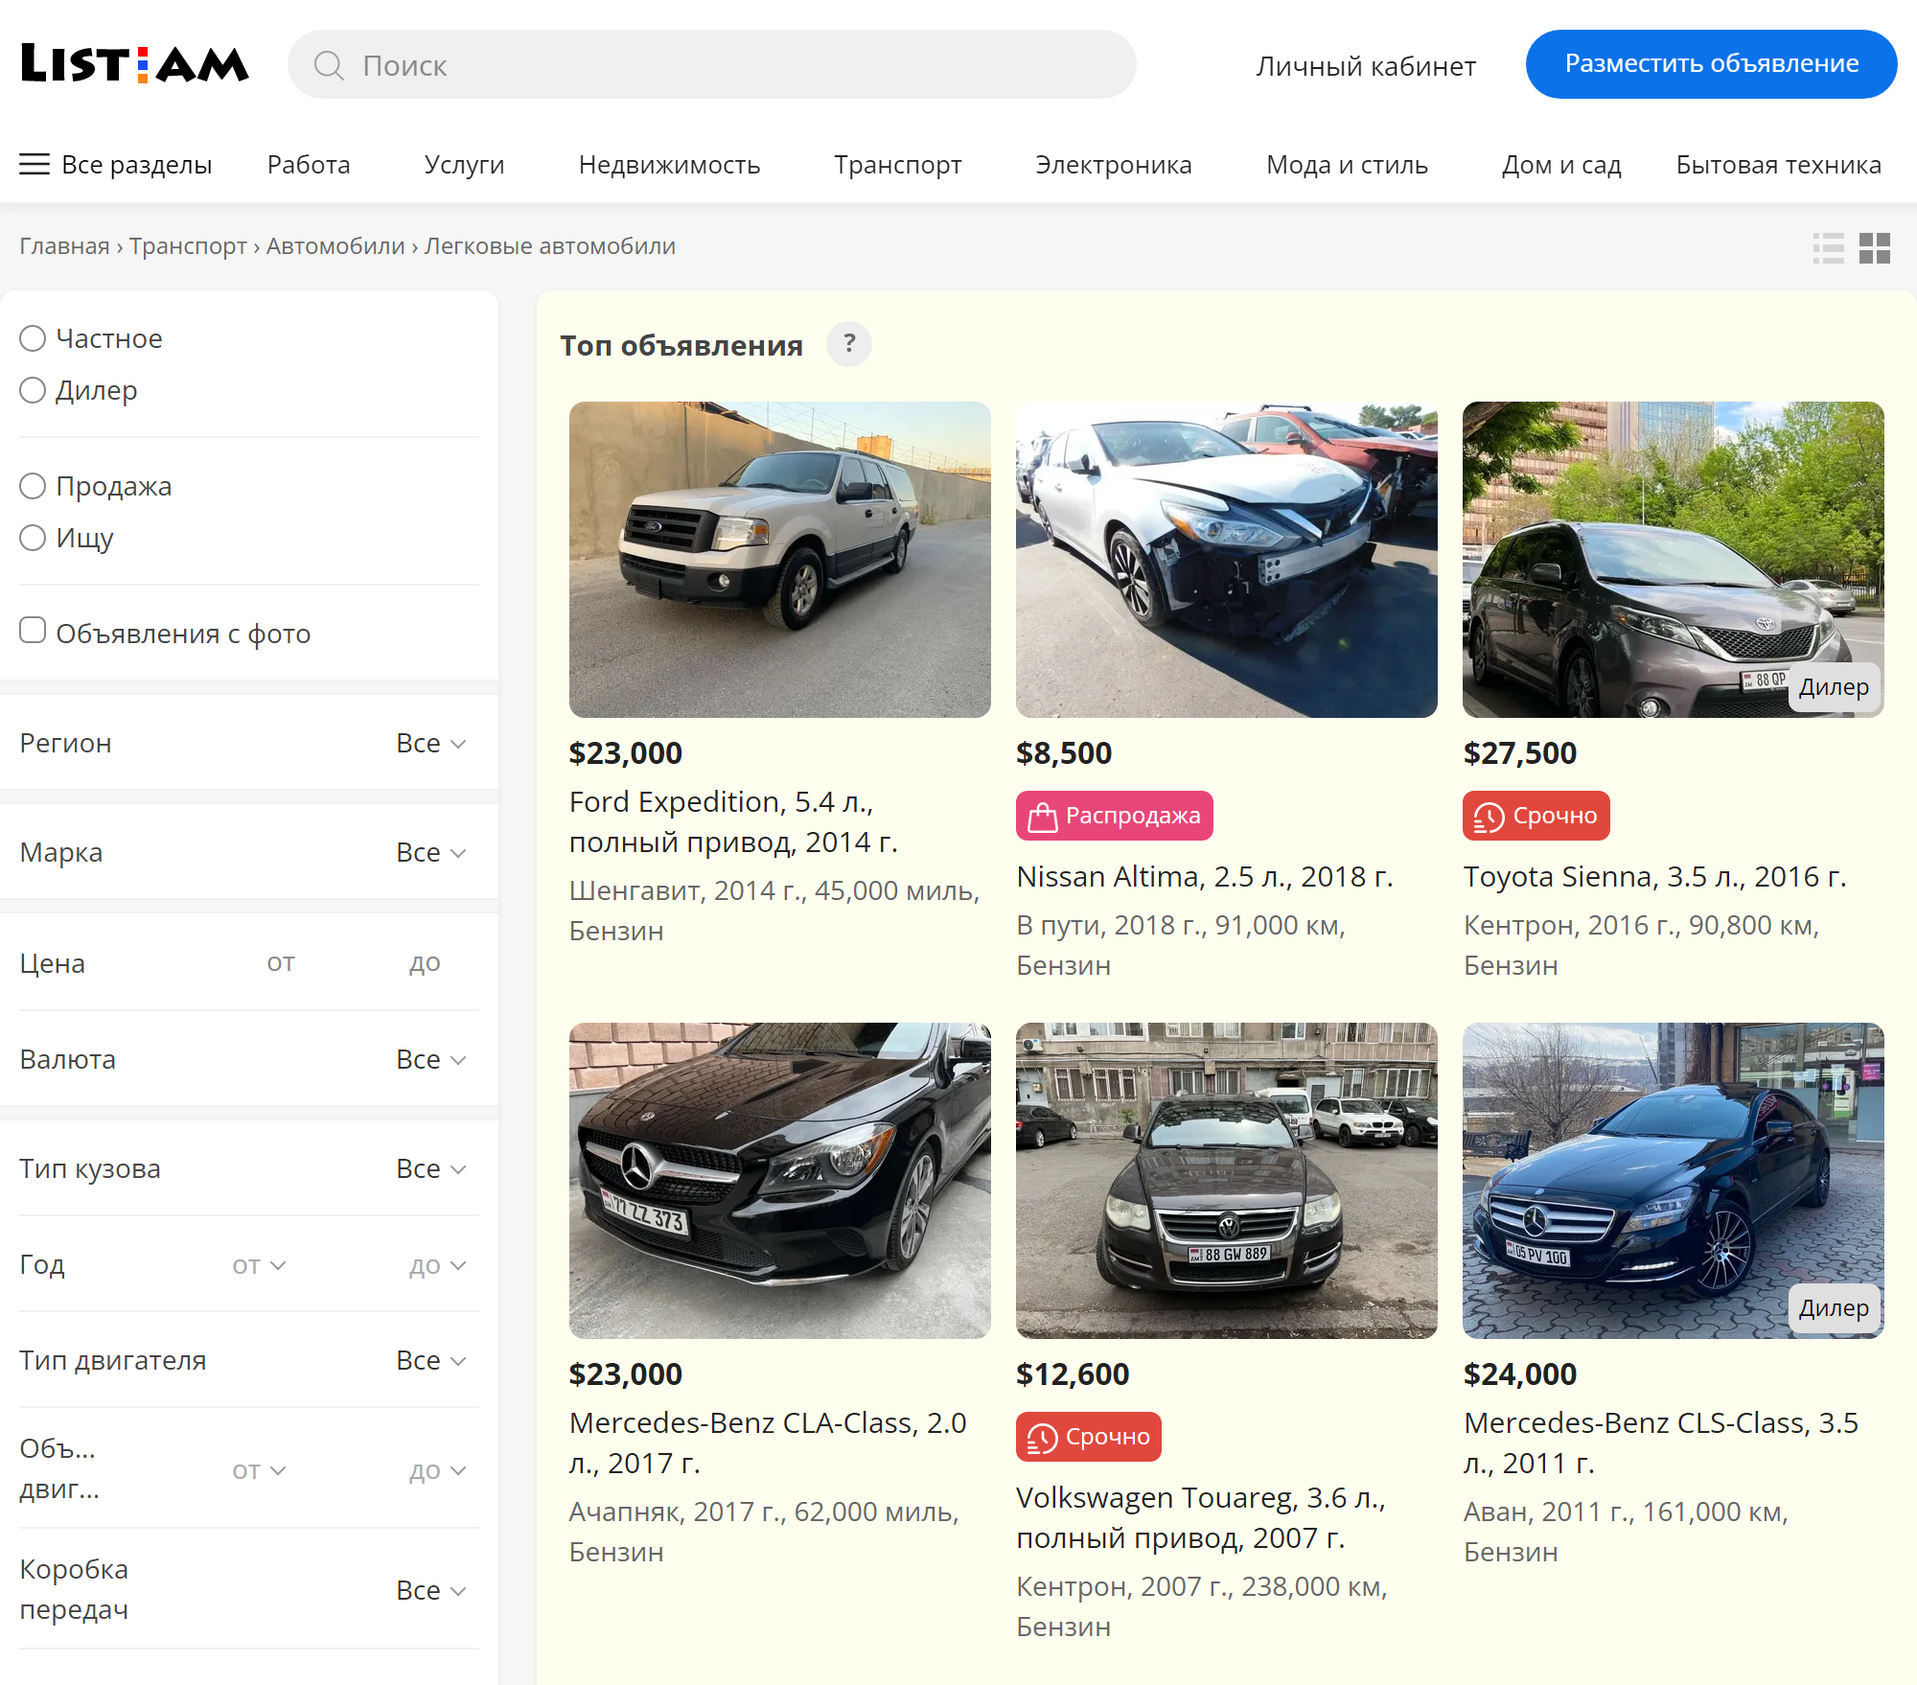
Task: Open the Недвижимость section
Action: [x=669, y=165]
